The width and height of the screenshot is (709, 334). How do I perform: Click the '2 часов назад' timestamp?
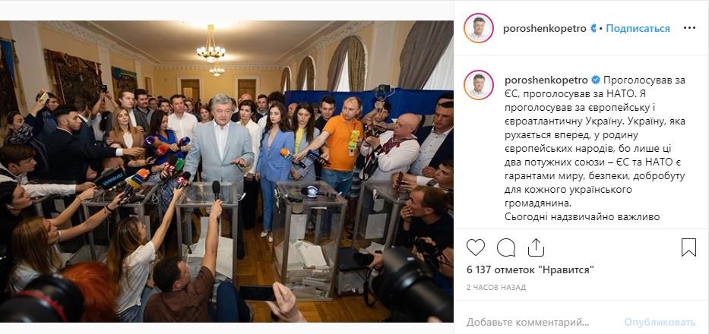[496, 288]
